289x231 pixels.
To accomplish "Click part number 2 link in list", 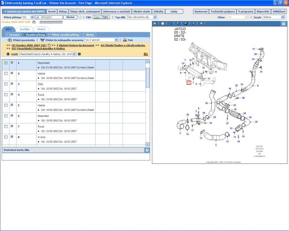I will point(19,73).
